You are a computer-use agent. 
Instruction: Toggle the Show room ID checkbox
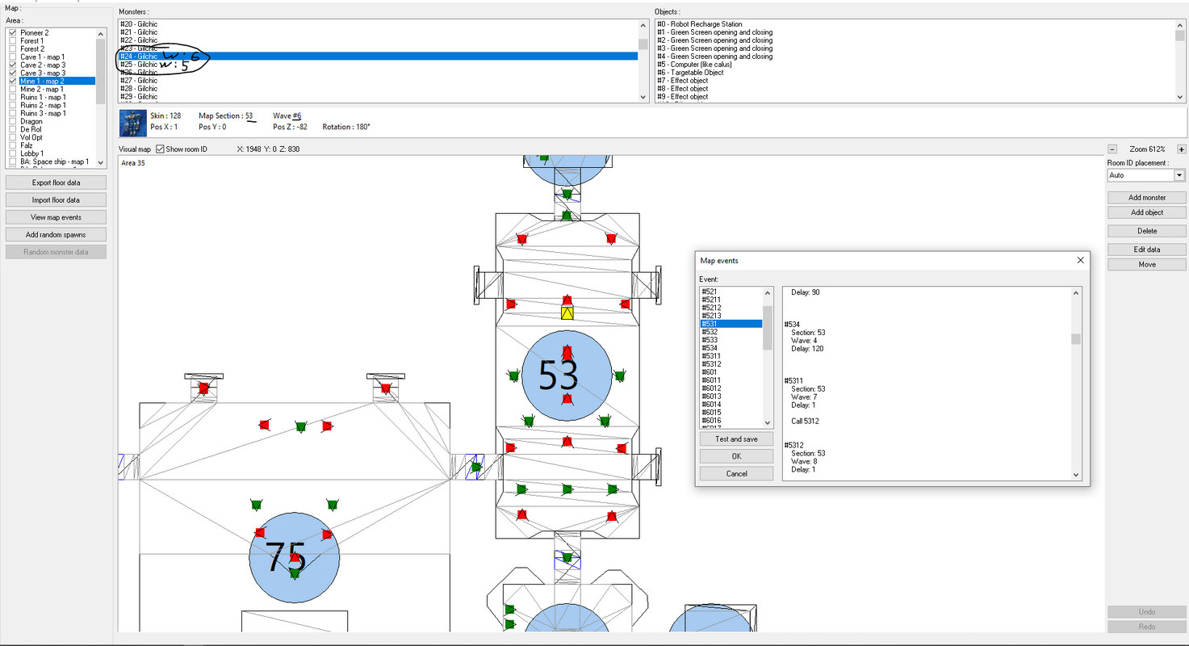pyautogui.click(x=160, y=149)
